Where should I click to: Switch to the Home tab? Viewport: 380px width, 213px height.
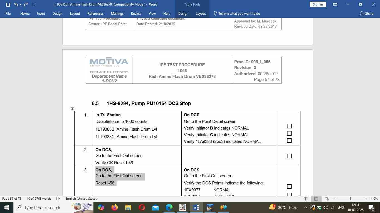[x=25, y=13]
